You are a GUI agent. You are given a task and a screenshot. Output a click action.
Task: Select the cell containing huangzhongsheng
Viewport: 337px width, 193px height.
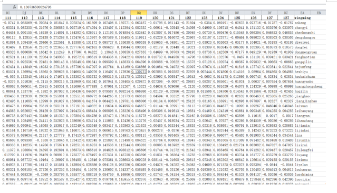pyautogui.click(x=309, y=86)
